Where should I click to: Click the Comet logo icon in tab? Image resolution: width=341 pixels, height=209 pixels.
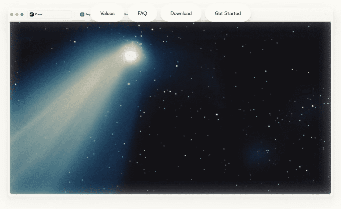tap(32, 14)
